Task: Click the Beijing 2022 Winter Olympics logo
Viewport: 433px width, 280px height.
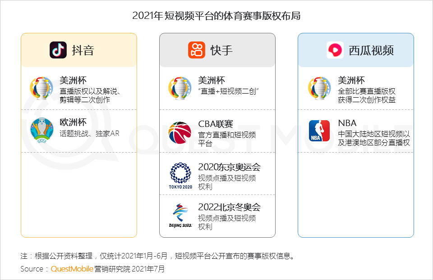Action: pos(180,216)
